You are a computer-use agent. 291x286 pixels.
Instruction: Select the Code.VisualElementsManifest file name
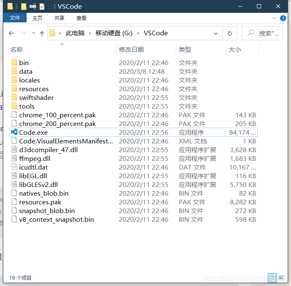tap(66, 141)
